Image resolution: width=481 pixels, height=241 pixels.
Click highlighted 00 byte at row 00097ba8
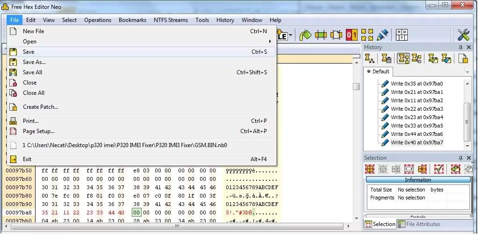136,213
